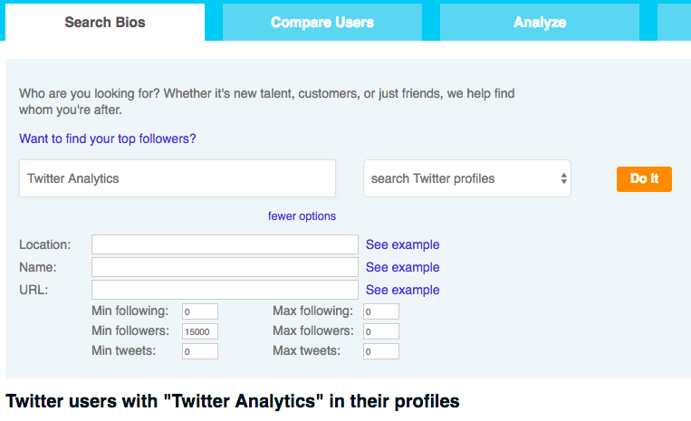The image size is (691, 421).
Task: Click the orange Do It button
Action: 644,178
